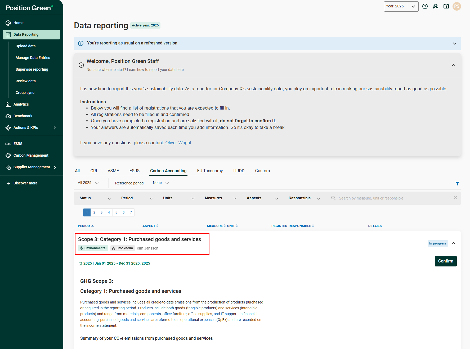Screen dimensions: 470x349
Task: Click the blue filter funnel icon
Action: tap(457, 183)
